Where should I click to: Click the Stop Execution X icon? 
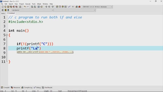[73, 7]
